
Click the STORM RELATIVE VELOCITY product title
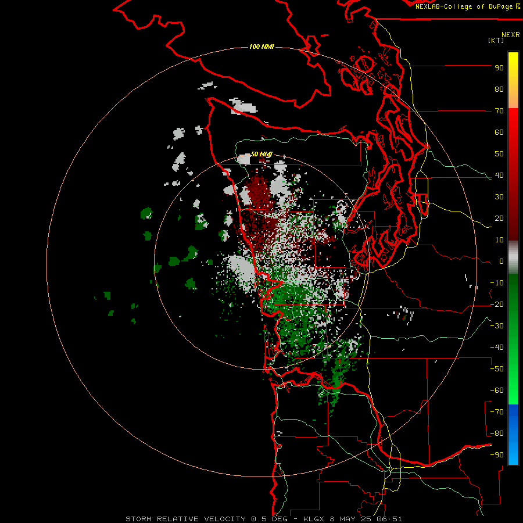pos(187,519)
